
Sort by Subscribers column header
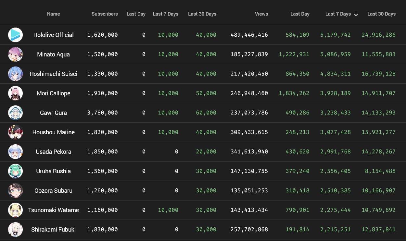[105, 14]
